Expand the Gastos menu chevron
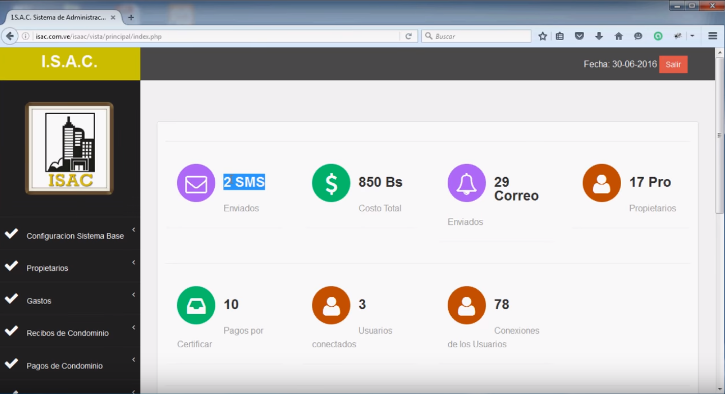This screenshot has width=725, height=394. pos(134,295)
